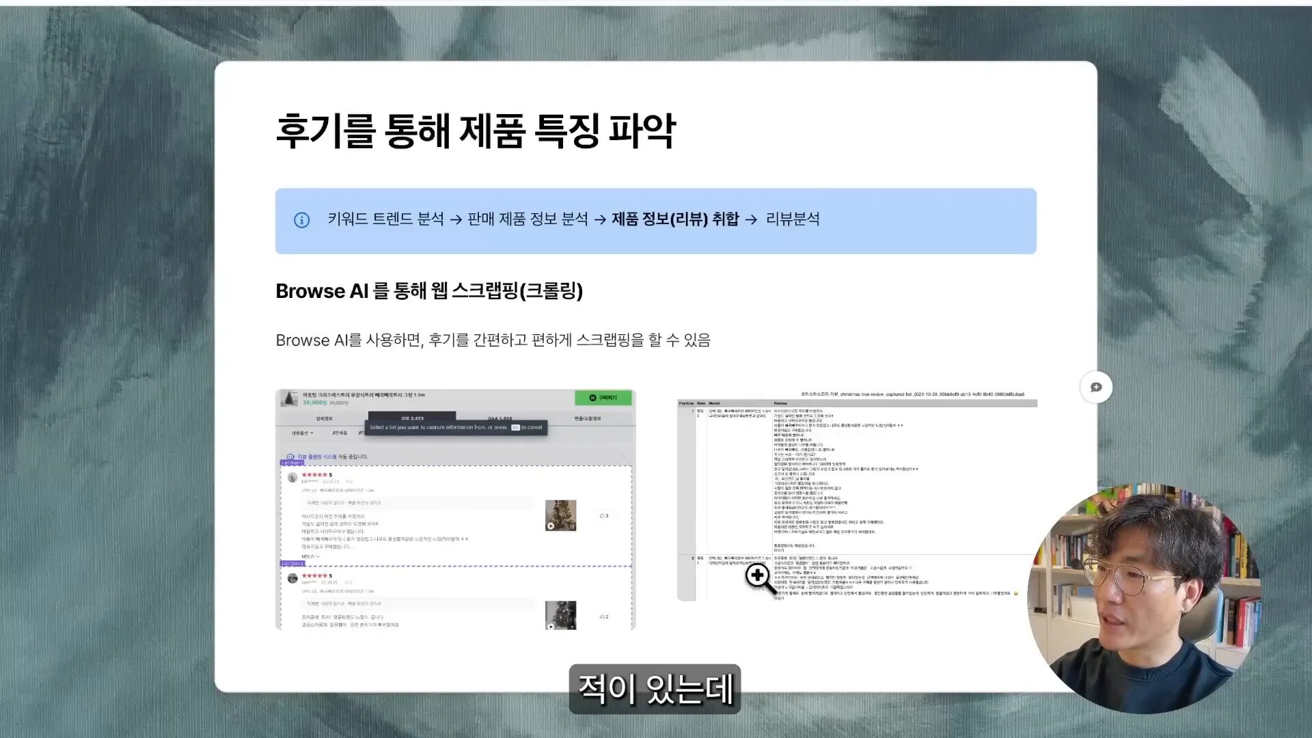The height and width of the screenshot is (738, 1312).
Task: Click the heading 후기를 통해 제품 특징 파악
Action: tap(476, 130)
